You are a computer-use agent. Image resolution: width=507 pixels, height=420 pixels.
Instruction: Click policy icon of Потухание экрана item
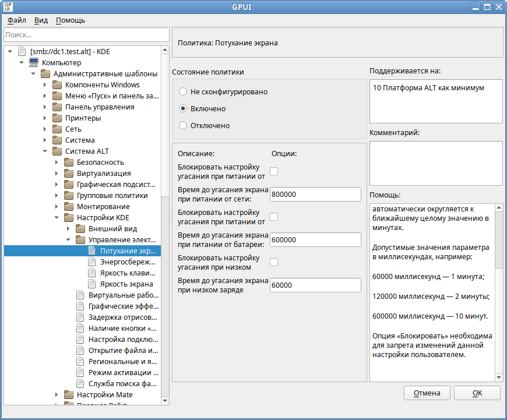point(92,250)
